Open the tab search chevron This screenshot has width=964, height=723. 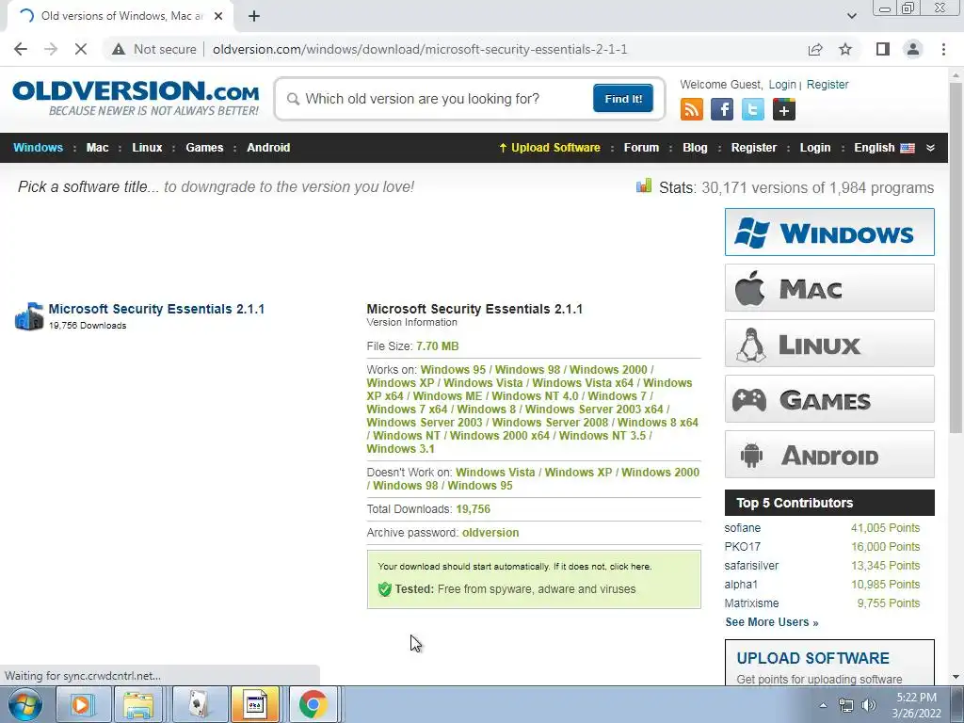[x=851, y=16]
